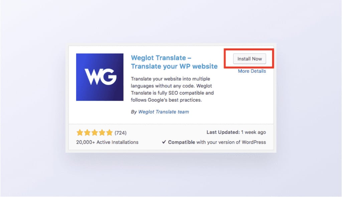
Task: Open the More Details link
Action: (x=252, y=71)
